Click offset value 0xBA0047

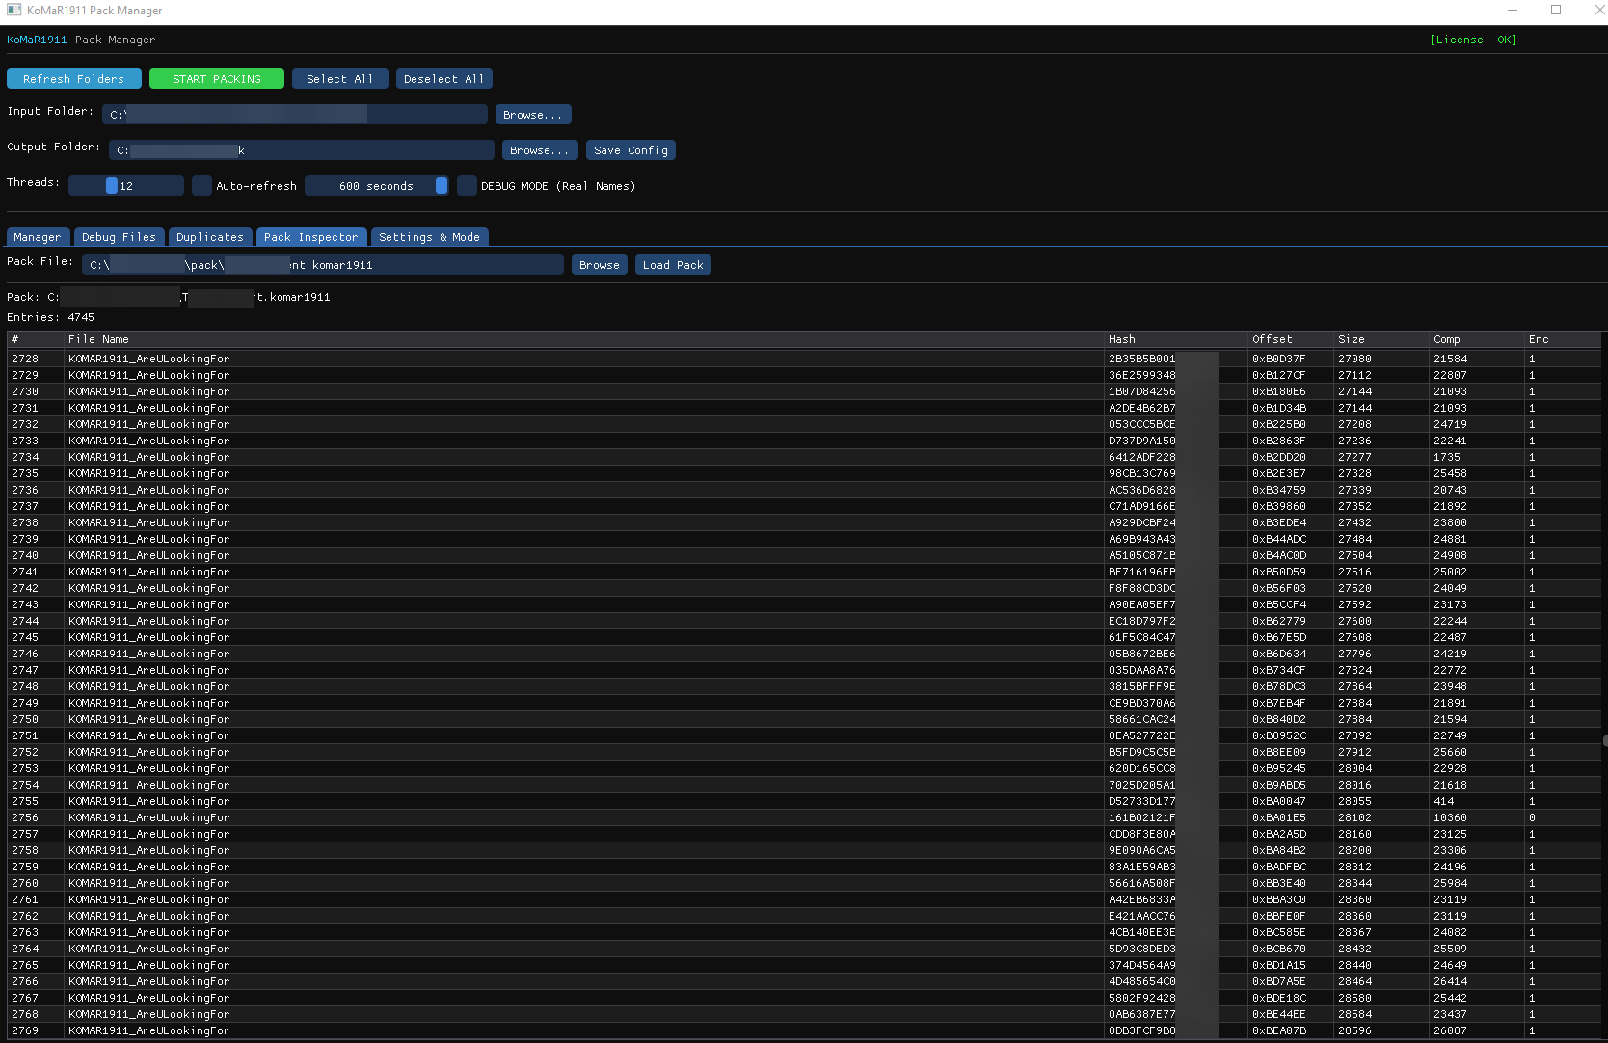click(1279, 801)
